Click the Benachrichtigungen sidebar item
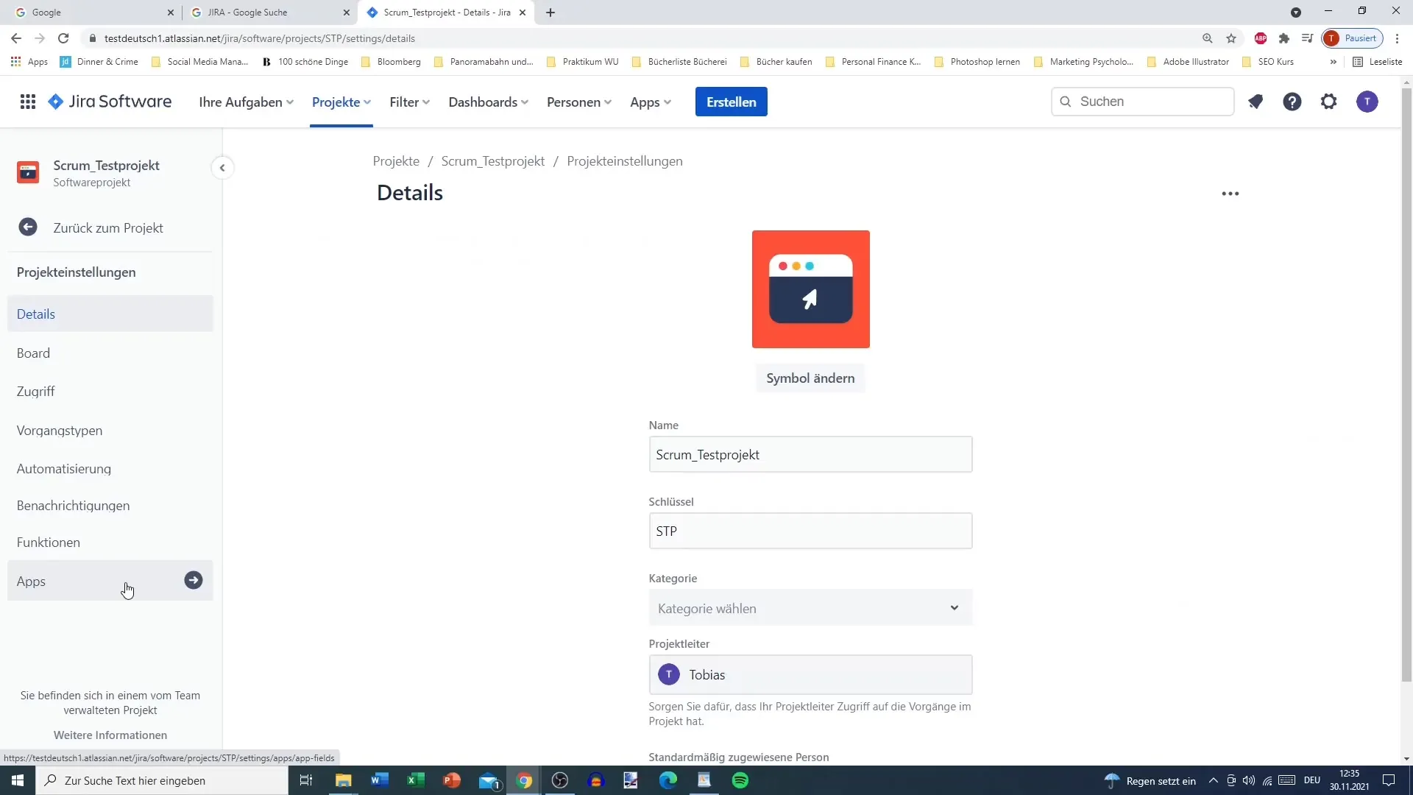Viewport: 1413px width, 795px height. (x=73, y=505)
